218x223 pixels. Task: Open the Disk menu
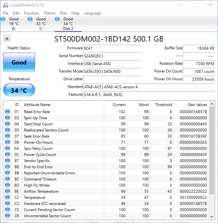(x=63, y=13)
